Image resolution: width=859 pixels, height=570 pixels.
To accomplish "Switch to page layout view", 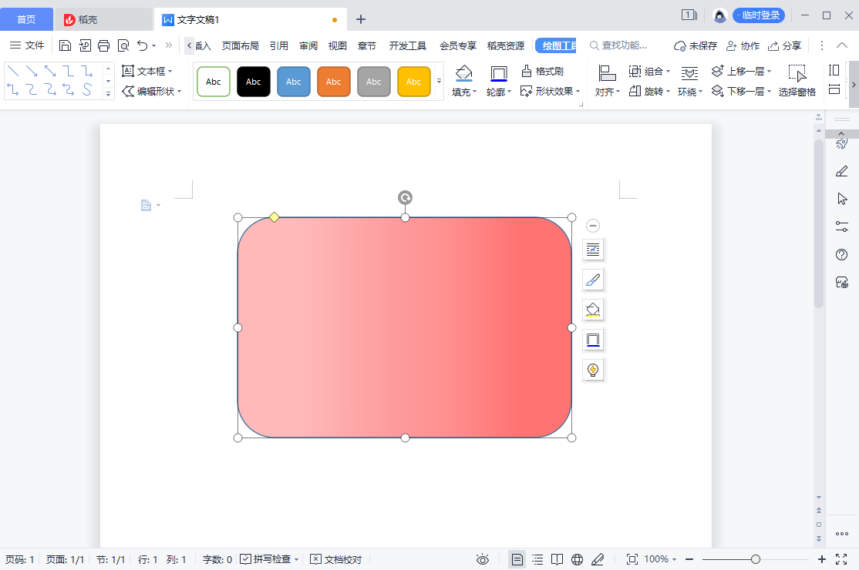I will click(517, 559).
